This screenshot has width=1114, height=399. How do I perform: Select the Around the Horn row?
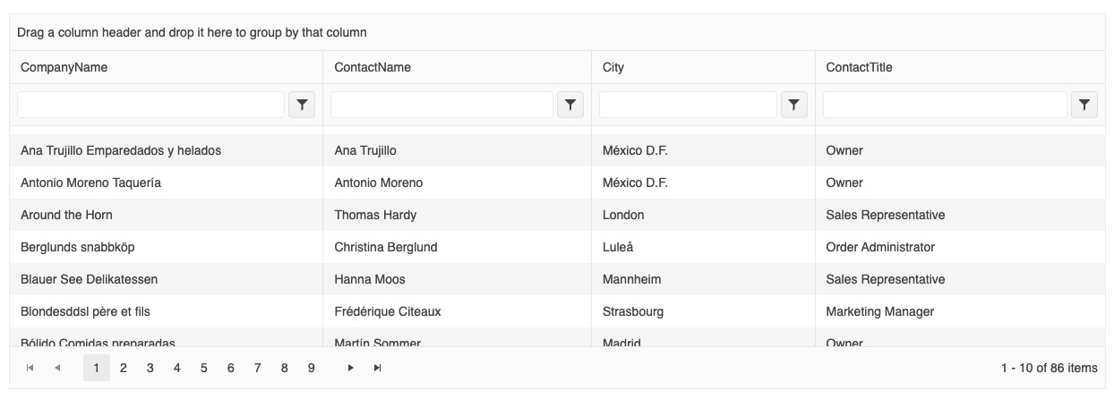557,215
